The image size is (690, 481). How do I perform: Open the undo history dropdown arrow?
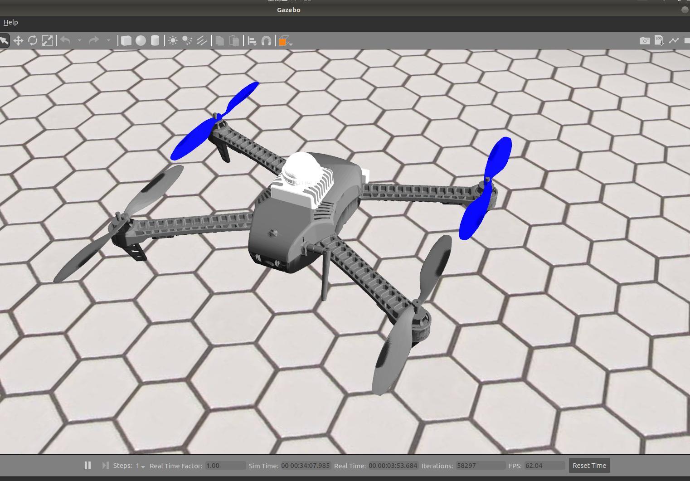coord(79,41)
